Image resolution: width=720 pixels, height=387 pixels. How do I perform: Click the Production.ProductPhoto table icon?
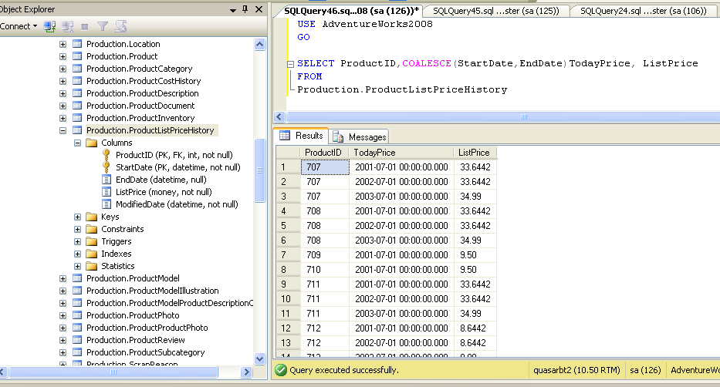[77, 315]
